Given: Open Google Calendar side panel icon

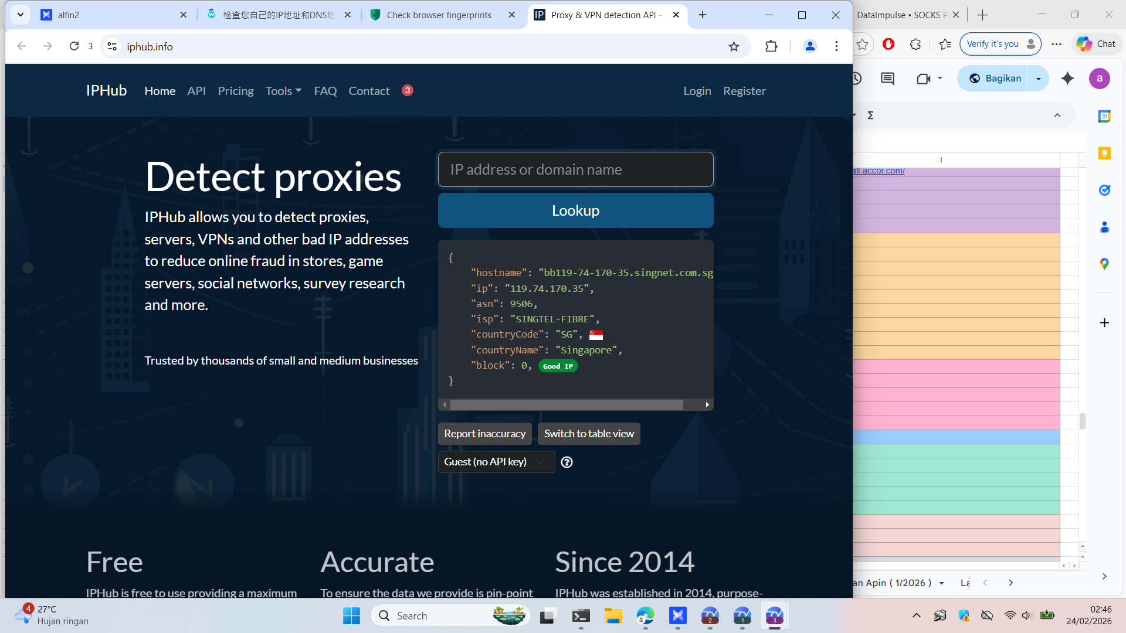Looking at the screenshot, I should point(1104,116).
